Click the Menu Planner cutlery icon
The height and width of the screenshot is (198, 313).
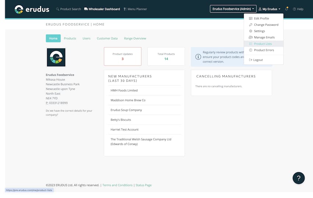coord(125,9)
